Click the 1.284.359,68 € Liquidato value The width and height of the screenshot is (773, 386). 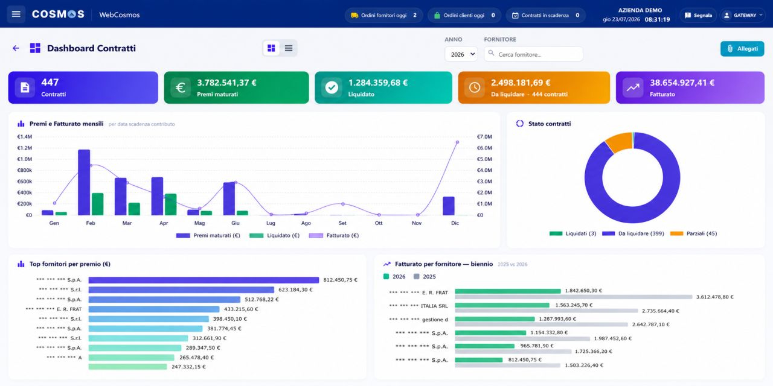[378, 83]
